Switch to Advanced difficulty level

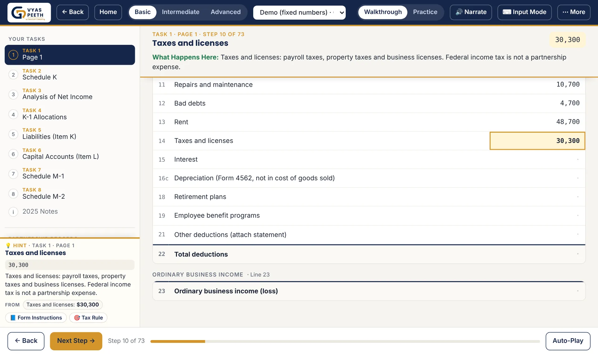225,12
